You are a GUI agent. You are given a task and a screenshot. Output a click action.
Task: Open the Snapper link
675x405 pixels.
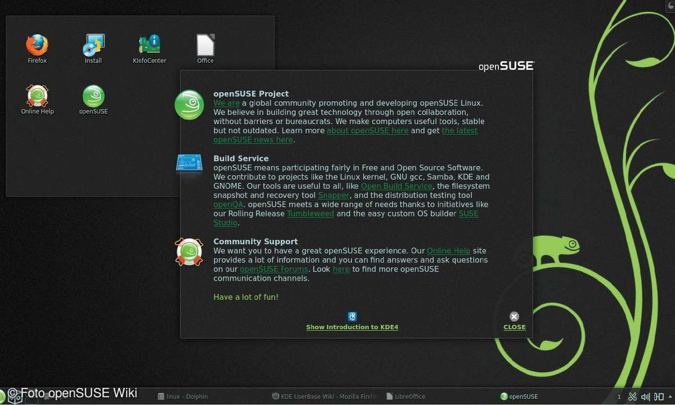tap(334, 195)
